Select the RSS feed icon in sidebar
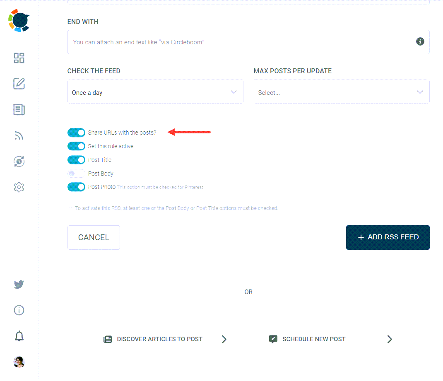Viewport: 443px width, 381px height. coord(19,135)
